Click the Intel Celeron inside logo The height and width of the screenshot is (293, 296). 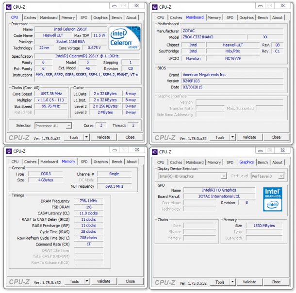124,38
